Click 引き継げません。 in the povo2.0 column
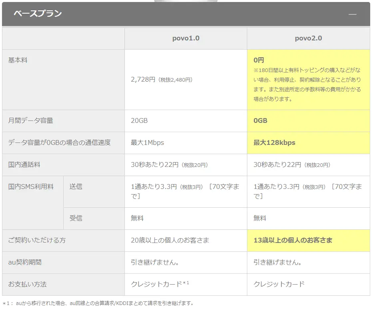 tap(278, 262)
